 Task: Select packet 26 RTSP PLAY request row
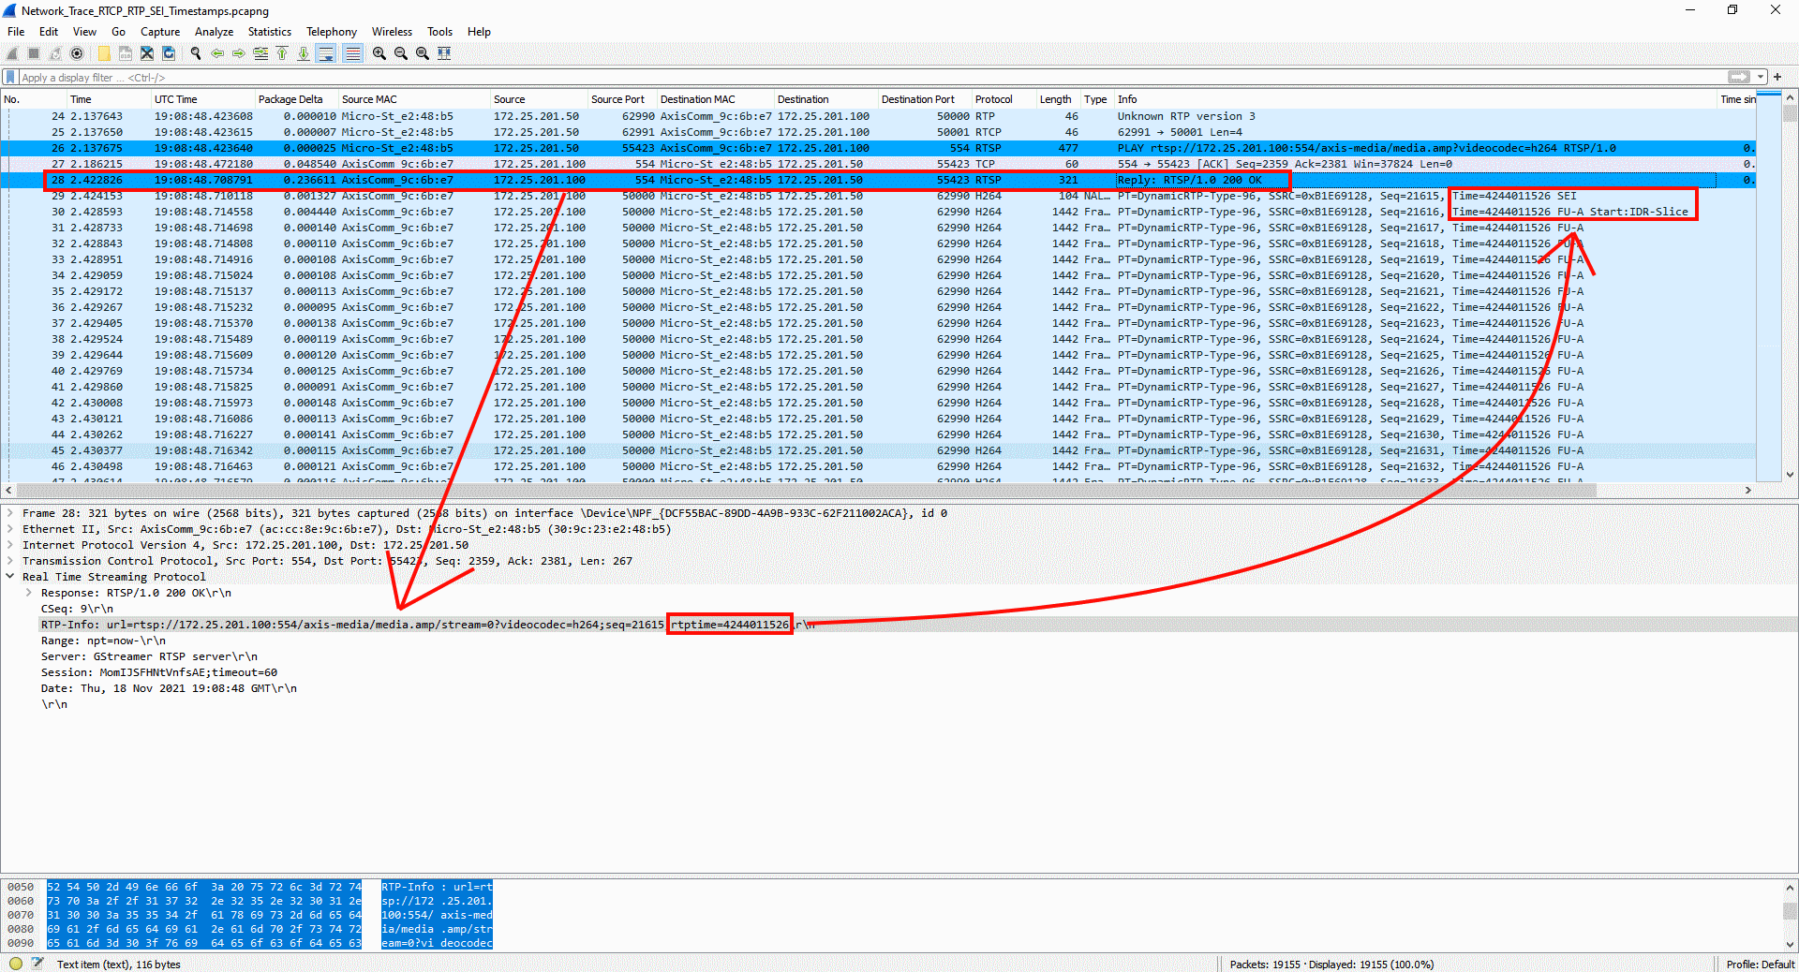(878, 148)
